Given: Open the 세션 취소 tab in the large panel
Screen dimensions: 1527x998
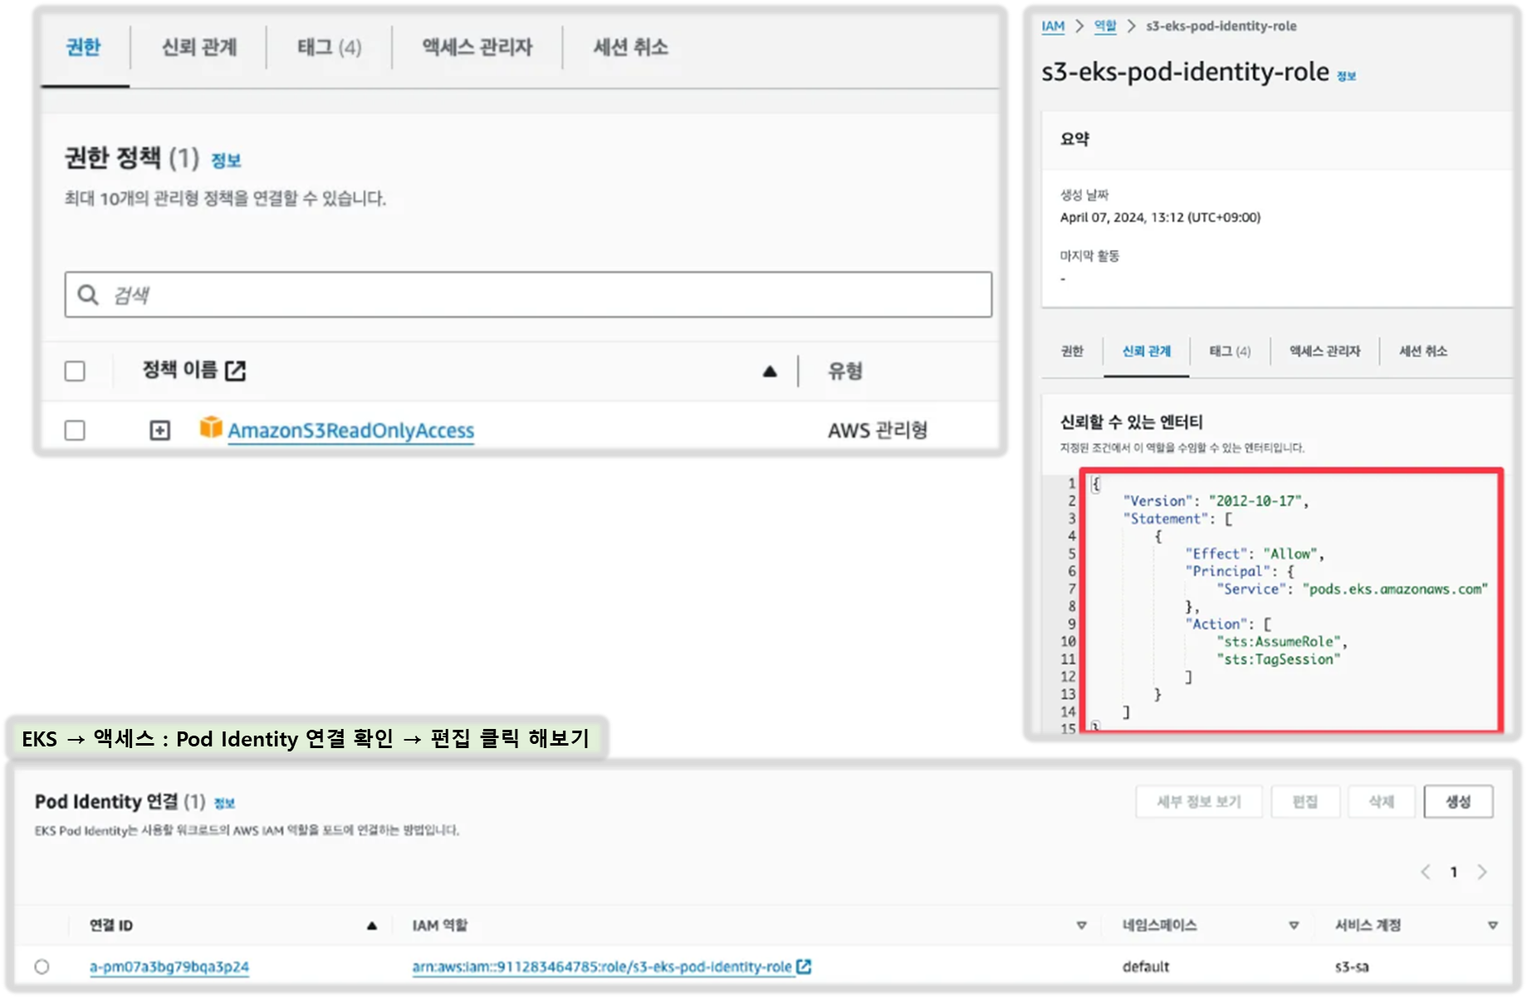Looking at the screenshot, I should coord(631,47).
